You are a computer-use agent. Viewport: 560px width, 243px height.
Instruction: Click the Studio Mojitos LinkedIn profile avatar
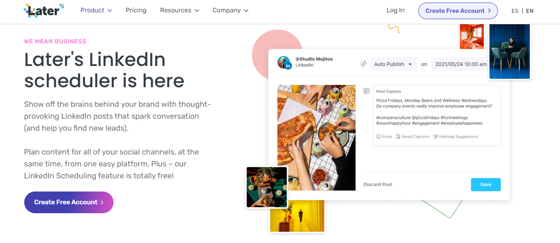284,63
